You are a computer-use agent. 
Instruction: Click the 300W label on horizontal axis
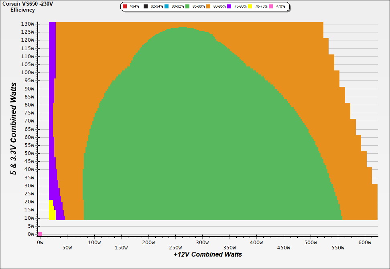pyautogui.click(x=202, y=243)
